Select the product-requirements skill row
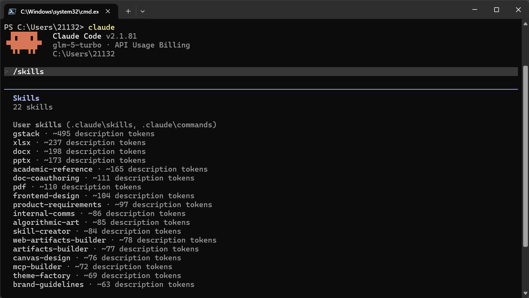 click(113, 205)
